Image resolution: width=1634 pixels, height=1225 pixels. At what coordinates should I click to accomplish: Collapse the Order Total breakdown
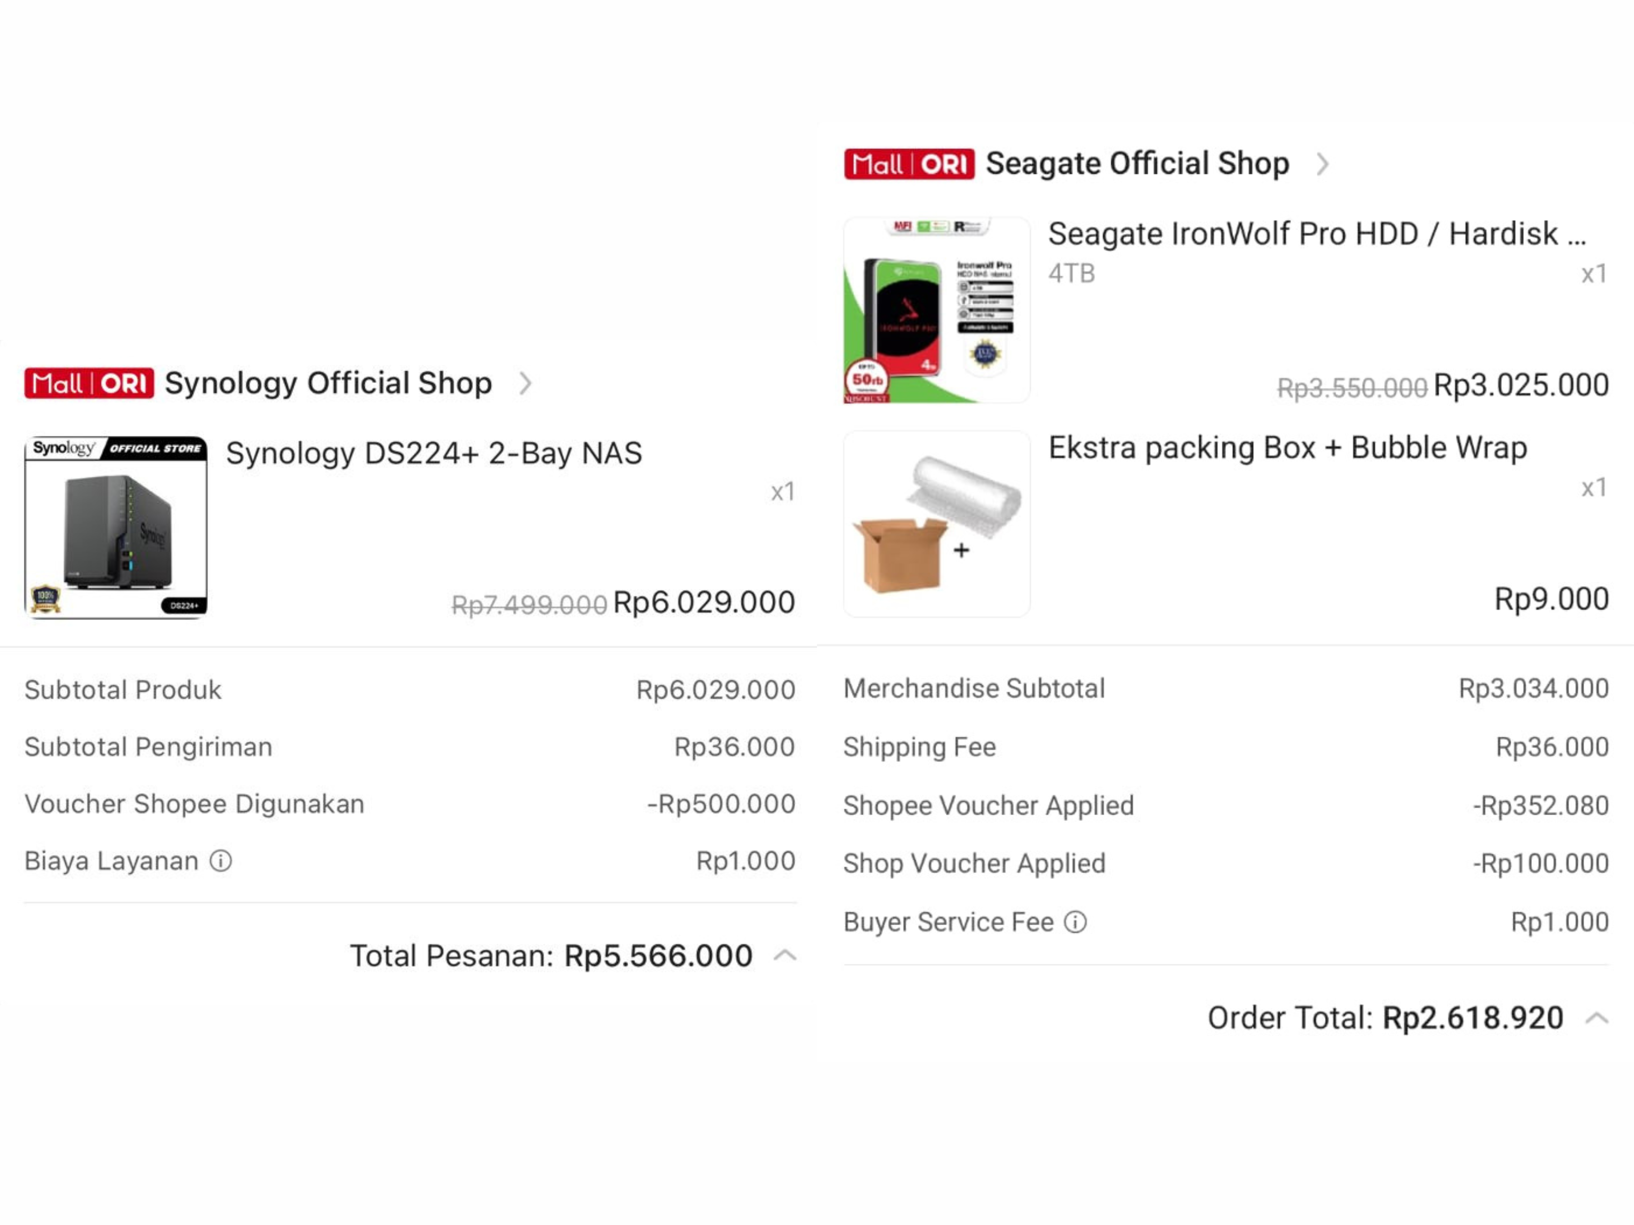tap(1597, 1018)
